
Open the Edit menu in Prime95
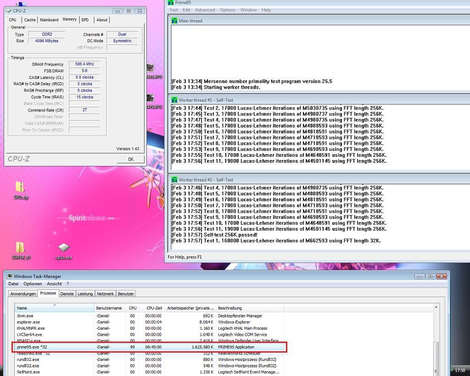[186, 10]
